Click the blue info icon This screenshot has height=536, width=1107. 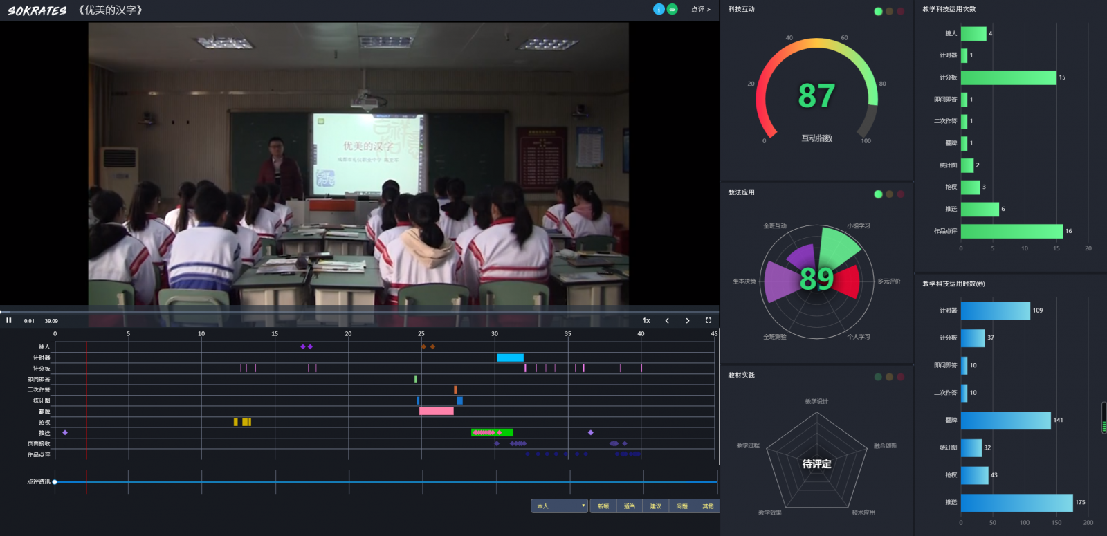click(x=659, y=9)
